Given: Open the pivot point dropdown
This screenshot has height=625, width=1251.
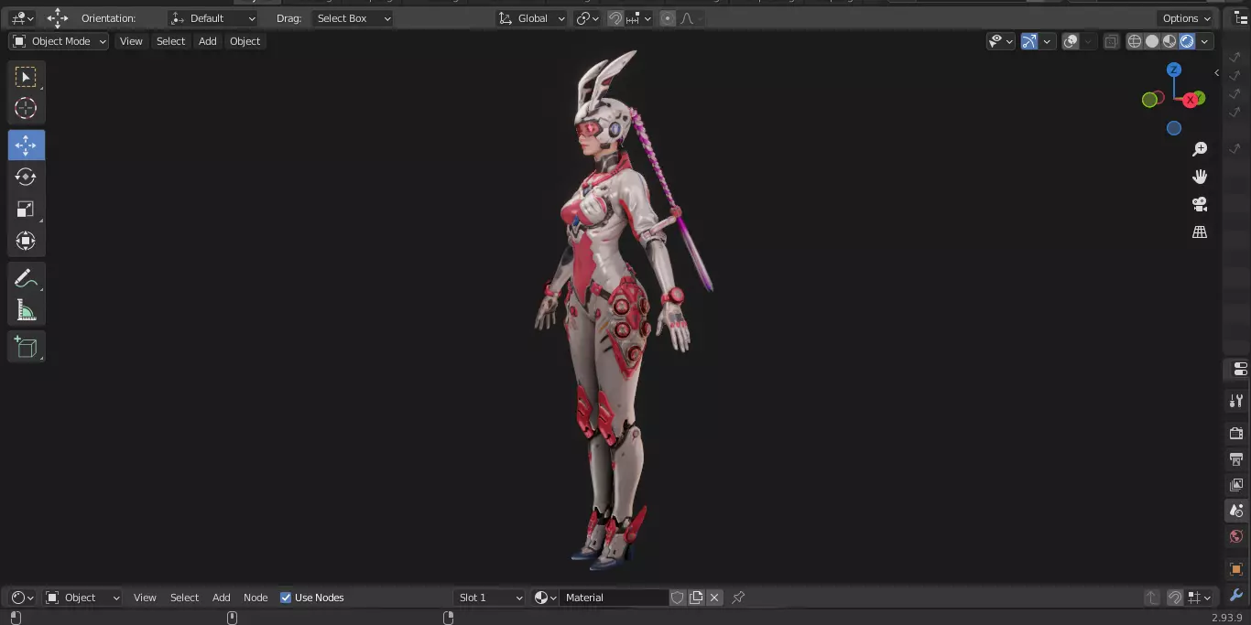Looking at the screenshot, I should [587, 18].
